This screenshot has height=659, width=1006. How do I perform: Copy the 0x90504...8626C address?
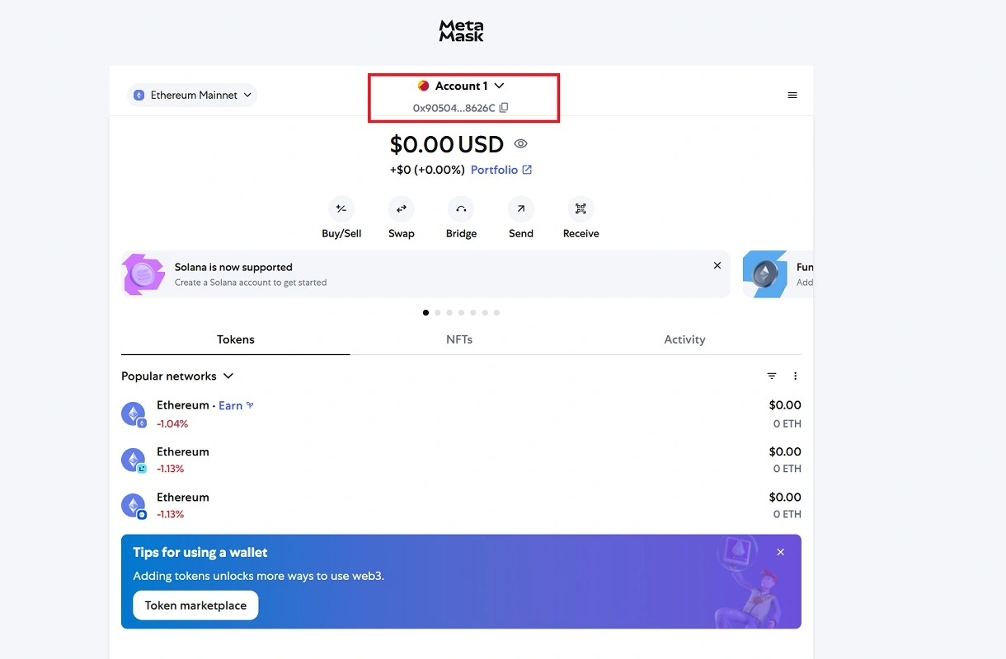(504, 108)
